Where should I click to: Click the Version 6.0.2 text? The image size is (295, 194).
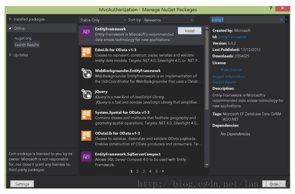point(224,43)
